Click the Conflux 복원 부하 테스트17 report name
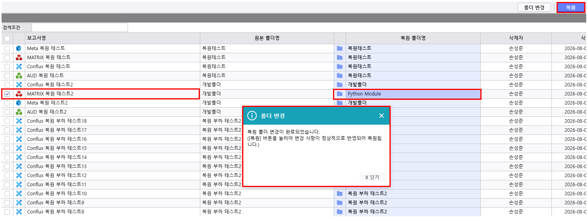The height and width of the screenshot is (217, 587). coord(57,130)
